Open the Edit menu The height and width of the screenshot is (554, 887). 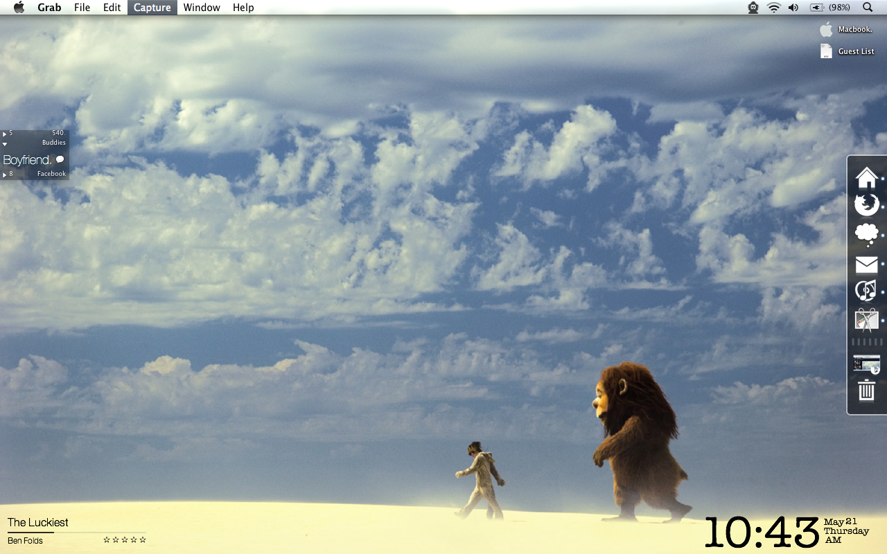click(112, 8)
